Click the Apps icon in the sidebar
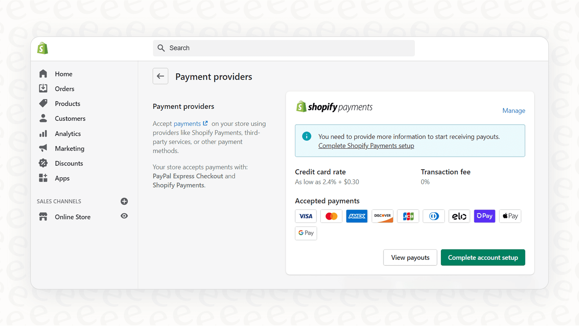The width and height of the screenshot is (579, 326). click(43, 178)
